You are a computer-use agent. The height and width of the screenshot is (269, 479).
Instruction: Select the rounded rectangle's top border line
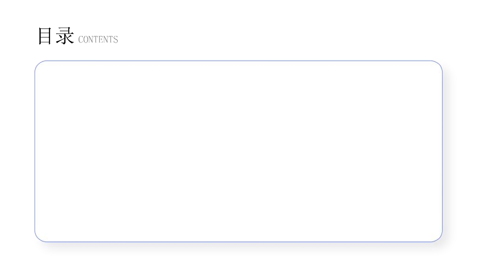click(239, 61)
